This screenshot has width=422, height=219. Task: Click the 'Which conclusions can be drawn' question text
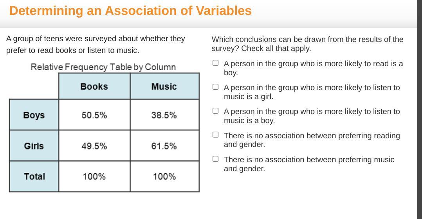tap(307, 43)
